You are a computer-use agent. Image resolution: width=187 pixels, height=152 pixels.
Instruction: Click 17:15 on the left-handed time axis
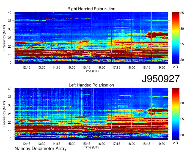pos(116,144)
